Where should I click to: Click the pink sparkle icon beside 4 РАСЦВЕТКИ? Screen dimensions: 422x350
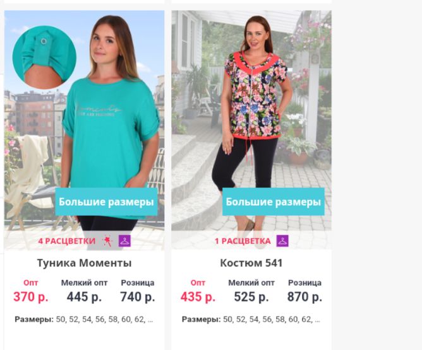(107, 241)
